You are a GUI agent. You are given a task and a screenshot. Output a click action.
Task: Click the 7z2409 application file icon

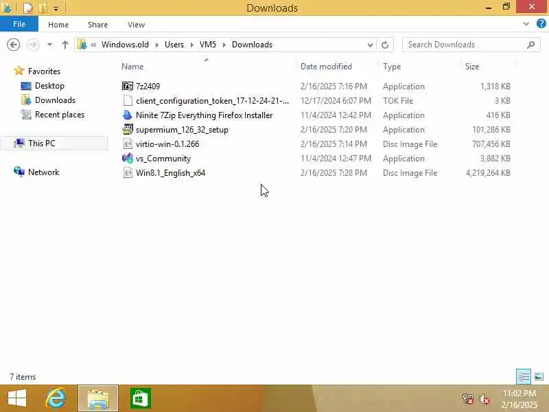[x=128, y=87]
